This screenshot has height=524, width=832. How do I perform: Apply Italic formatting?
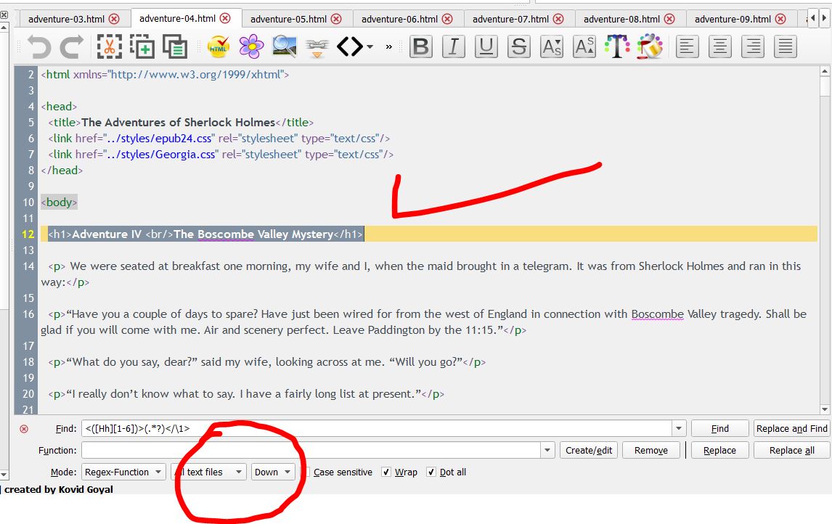click(454, 46)
